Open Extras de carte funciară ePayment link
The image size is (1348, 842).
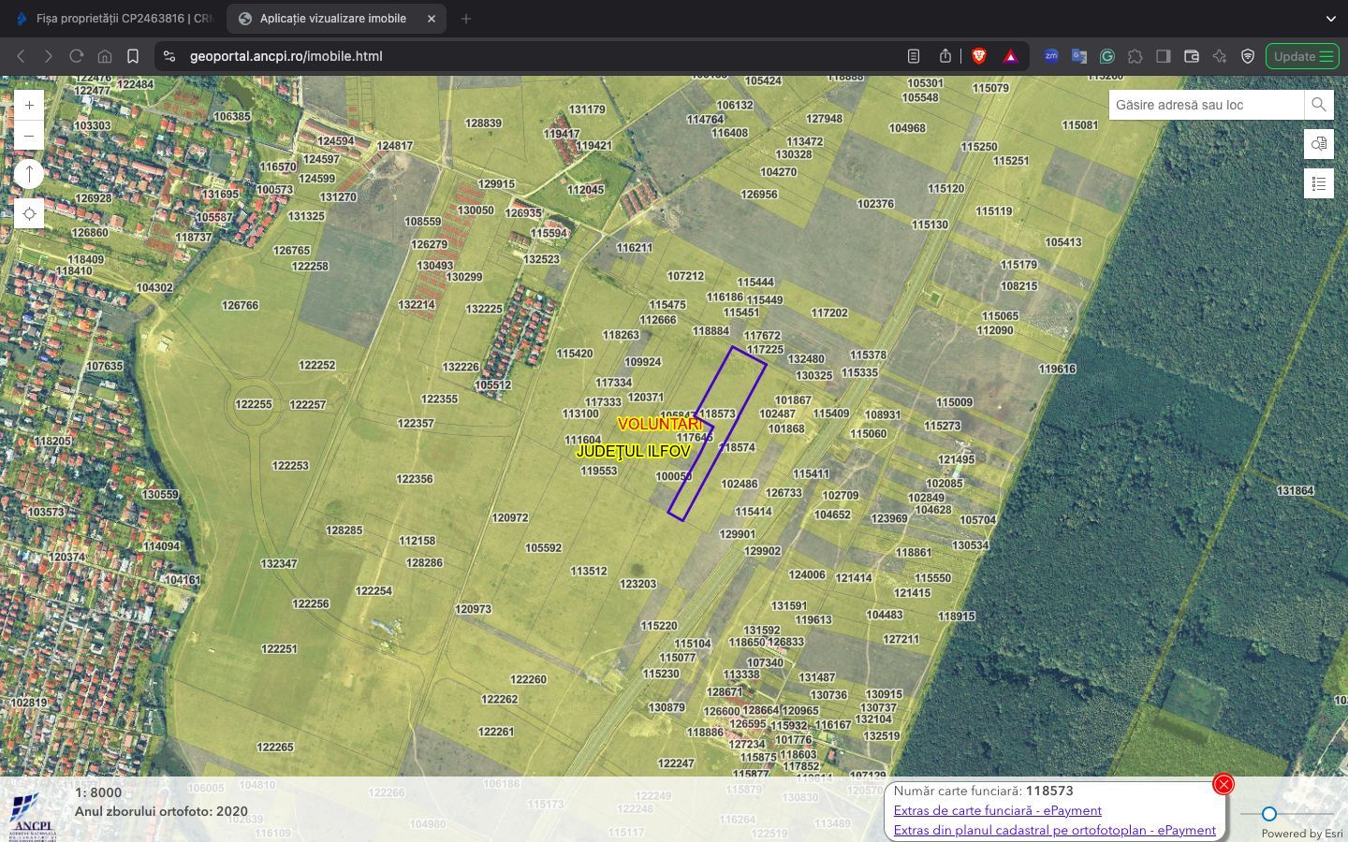click(997, 810)
